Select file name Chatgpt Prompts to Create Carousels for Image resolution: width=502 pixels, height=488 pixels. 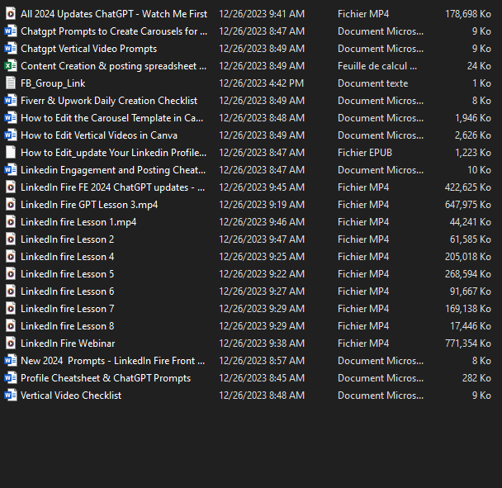coord(114,31)
